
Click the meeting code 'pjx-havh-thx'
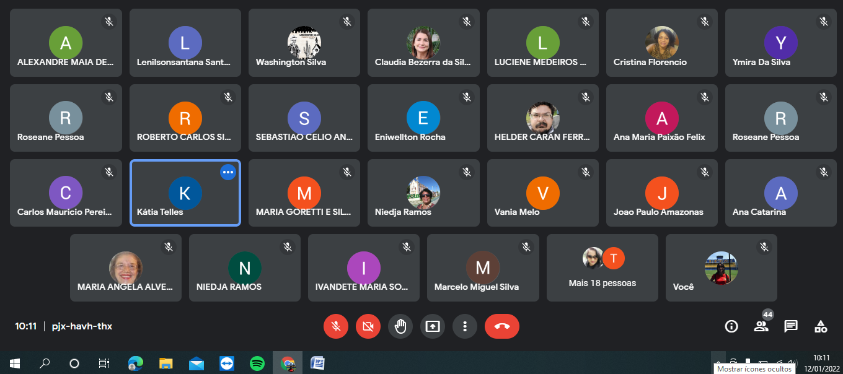(x=81, y=326)
